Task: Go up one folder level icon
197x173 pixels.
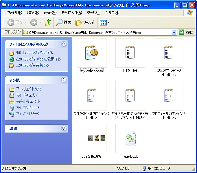Action: (48, 23)
